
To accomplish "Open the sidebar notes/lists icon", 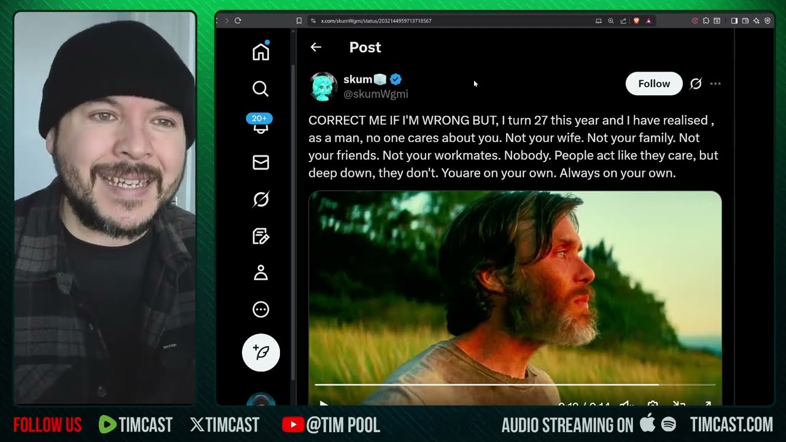I will coord(260,236).
